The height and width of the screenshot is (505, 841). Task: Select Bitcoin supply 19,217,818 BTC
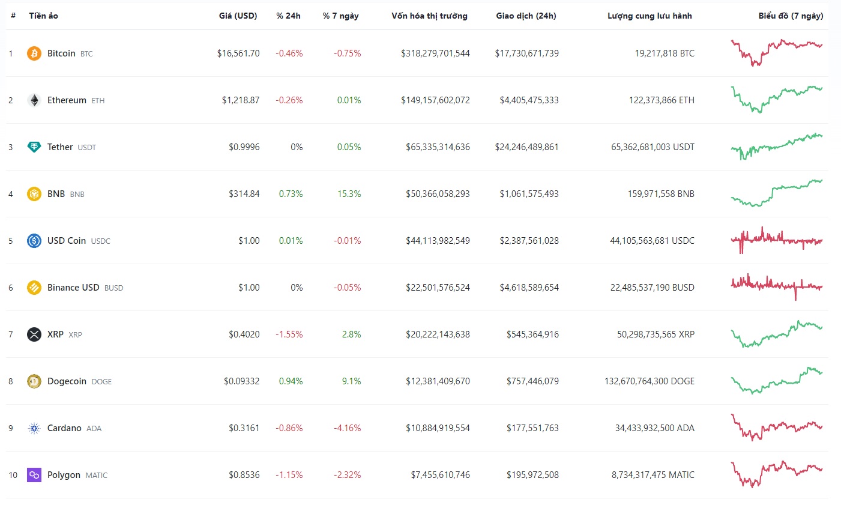coord(665,53)
